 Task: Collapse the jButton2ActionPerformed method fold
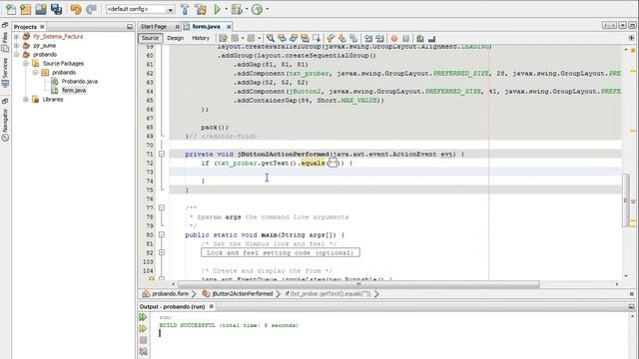162,154
